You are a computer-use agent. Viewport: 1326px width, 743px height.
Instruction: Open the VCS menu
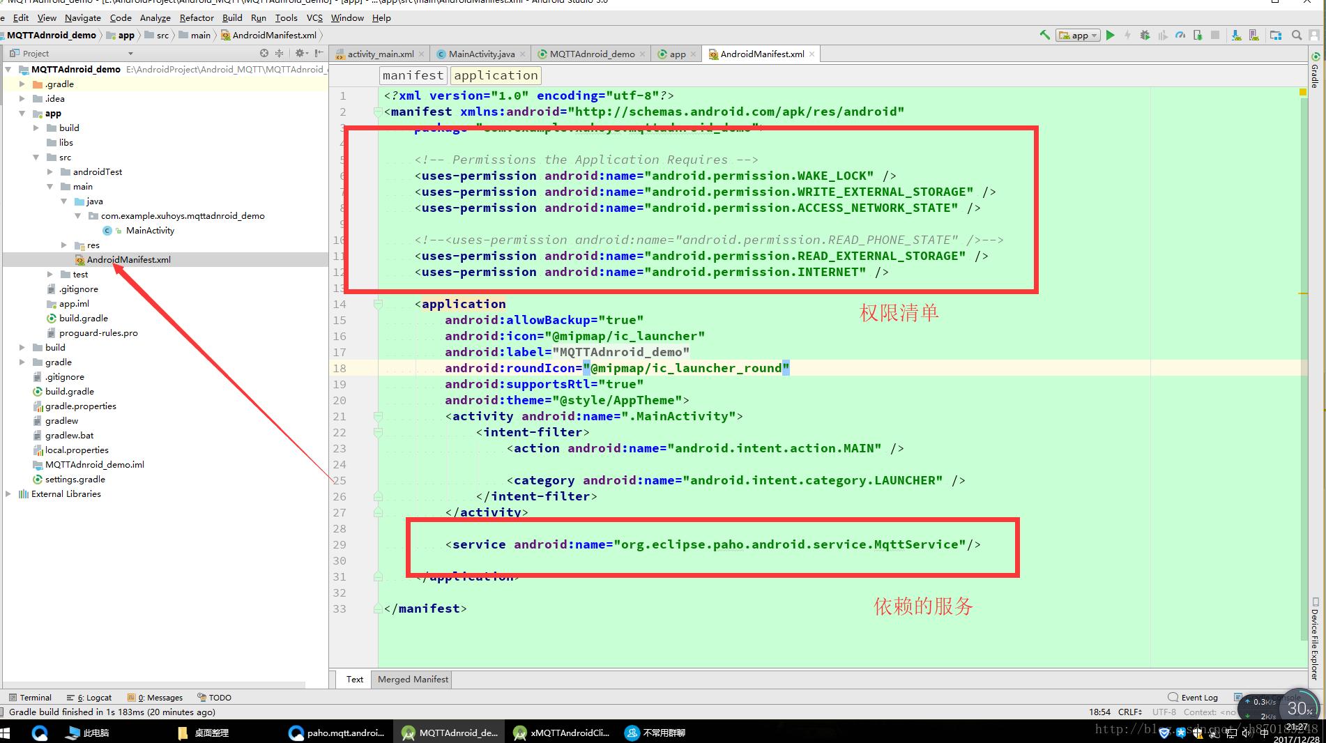[x=314, y=17]
